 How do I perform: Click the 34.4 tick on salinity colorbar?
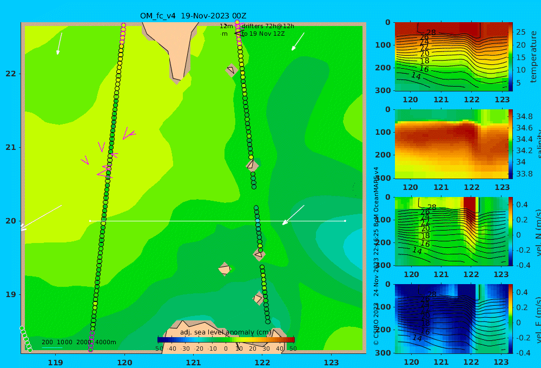click(524, 139)
